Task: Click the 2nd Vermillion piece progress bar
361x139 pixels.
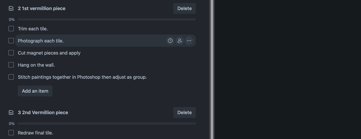Action: tap(107, 124)
